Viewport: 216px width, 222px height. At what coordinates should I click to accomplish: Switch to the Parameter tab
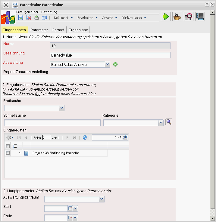(39, 30)
